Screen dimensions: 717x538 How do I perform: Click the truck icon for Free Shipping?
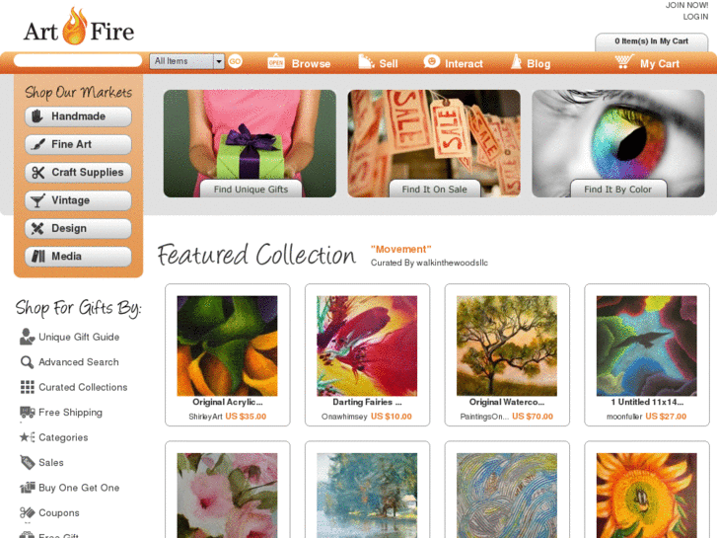[27, 412]
